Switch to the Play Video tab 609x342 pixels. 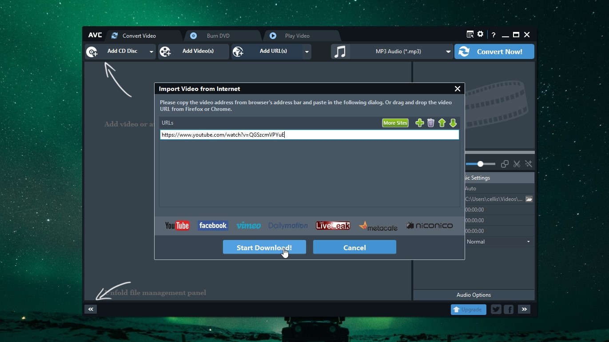click(297, 36)
